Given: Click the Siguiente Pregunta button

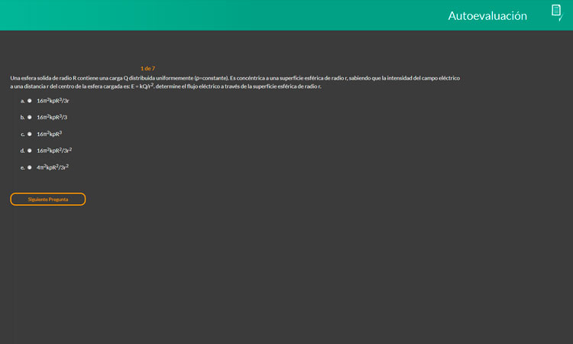Looking at the screenshot, I should click(48, 200).
